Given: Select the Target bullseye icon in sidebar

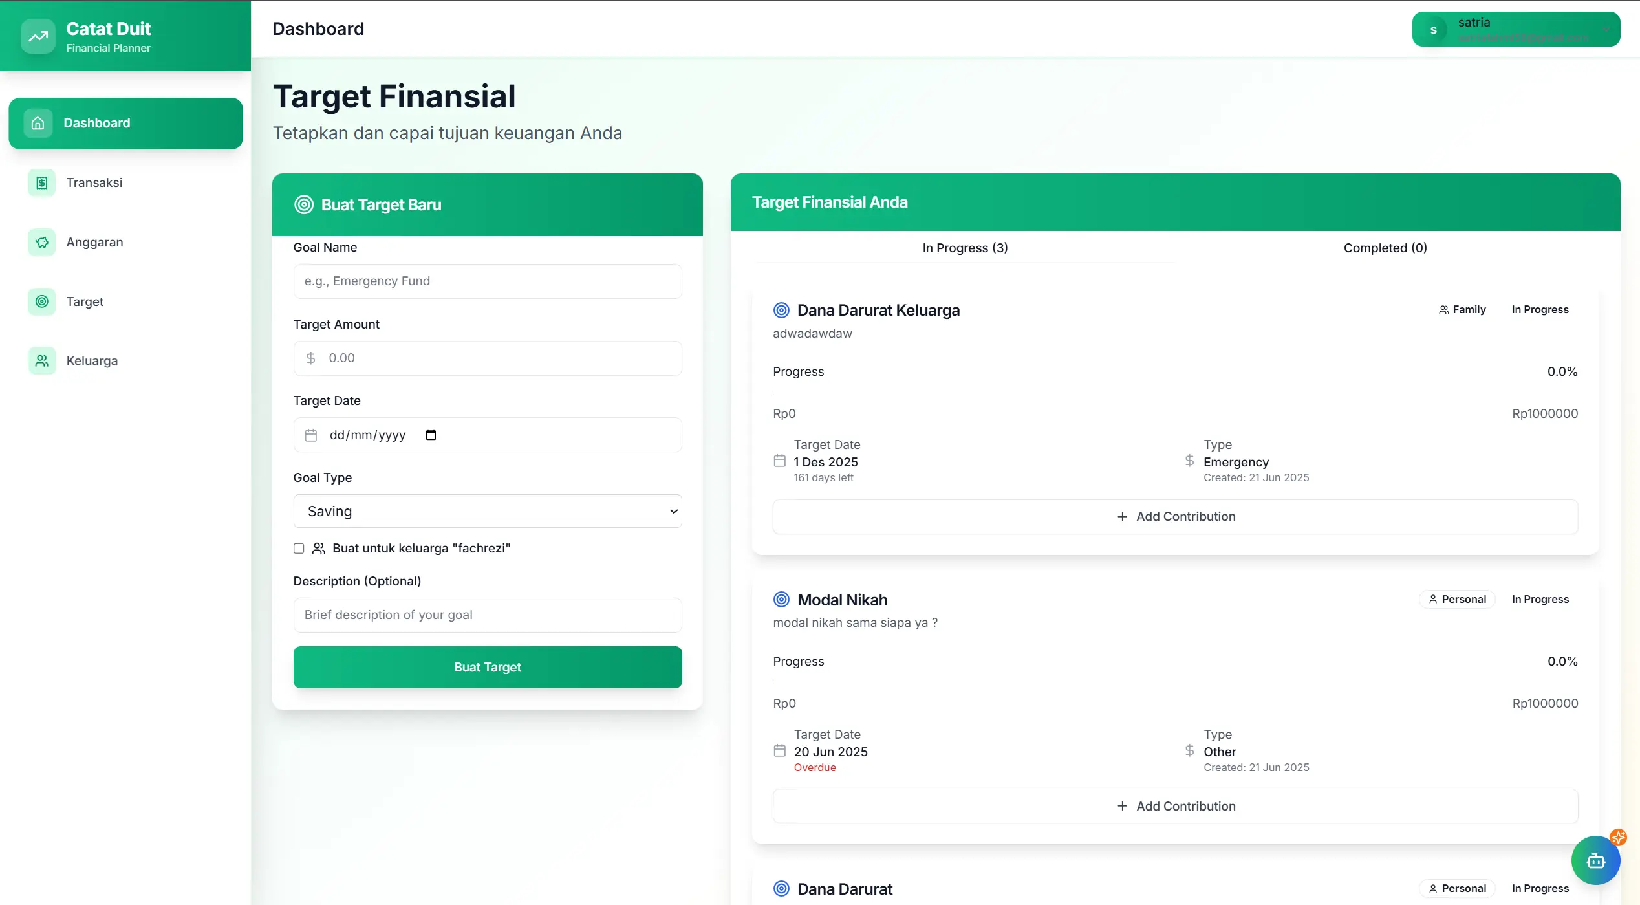Looking at the screenshot, I should coord(41,301).
